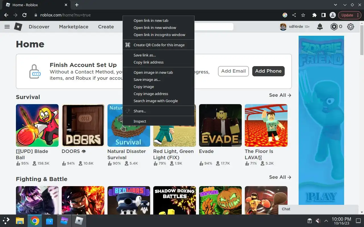Close the Home - Roblox tab
The height and width of the screenshot is (227, 364).
click(66, 5)
